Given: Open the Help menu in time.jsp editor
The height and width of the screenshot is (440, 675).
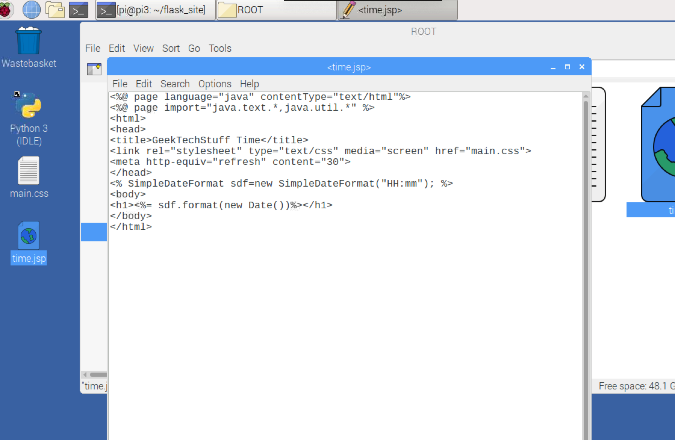Looking at the screenshot, I should click(x=249, y=84).
